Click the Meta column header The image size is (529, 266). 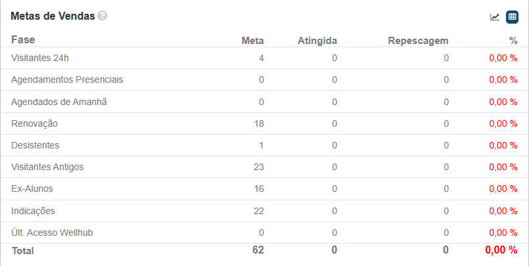click(x=252, y=41)
